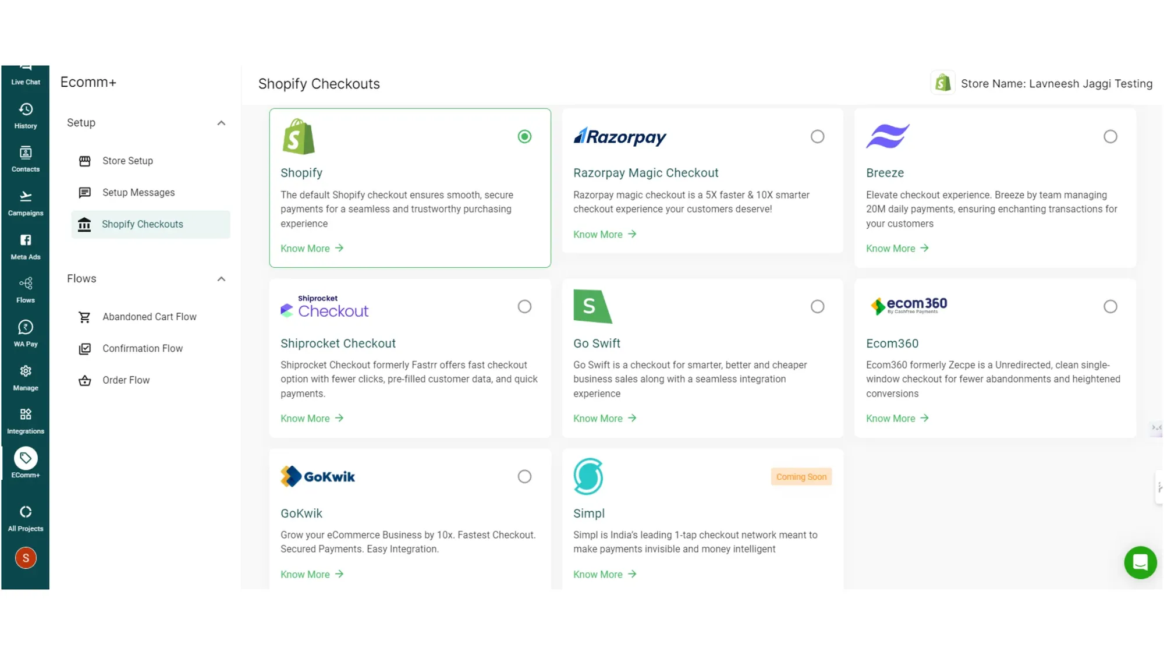
Task: Open Meta Ads panel
Action: [26, 246]
